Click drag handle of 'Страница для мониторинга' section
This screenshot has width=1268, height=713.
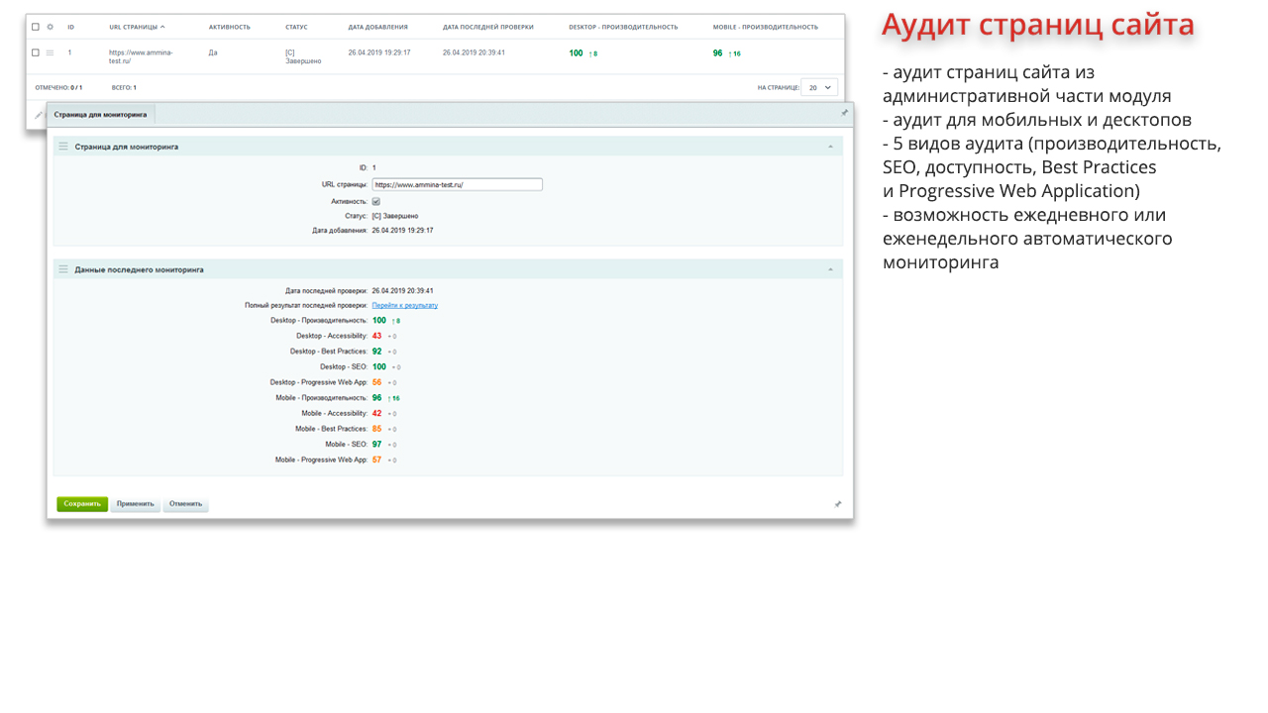pyautogui.click(x=63, y=147)
